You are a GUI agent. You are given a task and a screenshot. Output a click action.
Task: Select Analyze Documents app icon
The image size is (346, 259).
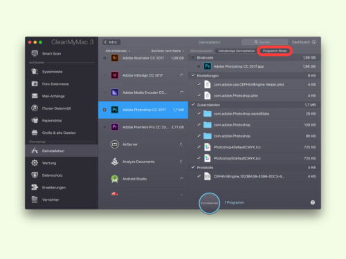click(x=115, y=162)
